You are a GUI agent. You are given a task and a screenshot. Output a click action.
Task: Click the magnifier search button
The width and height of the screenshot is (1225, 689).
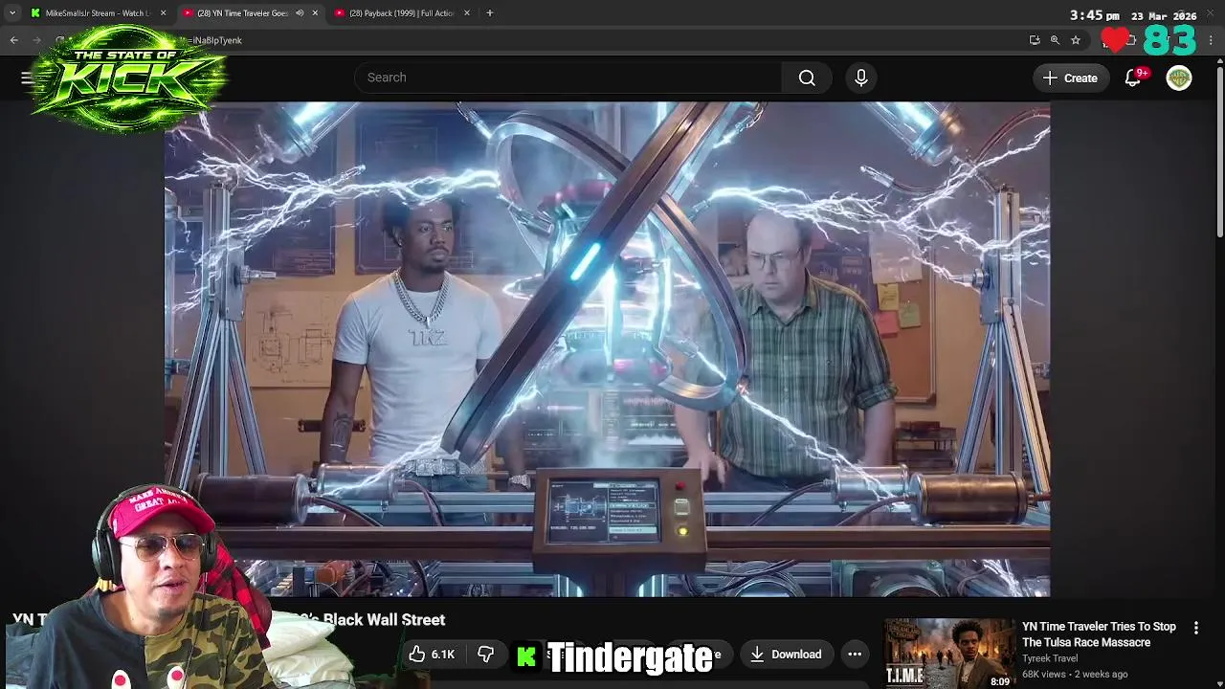coord(807,78)
